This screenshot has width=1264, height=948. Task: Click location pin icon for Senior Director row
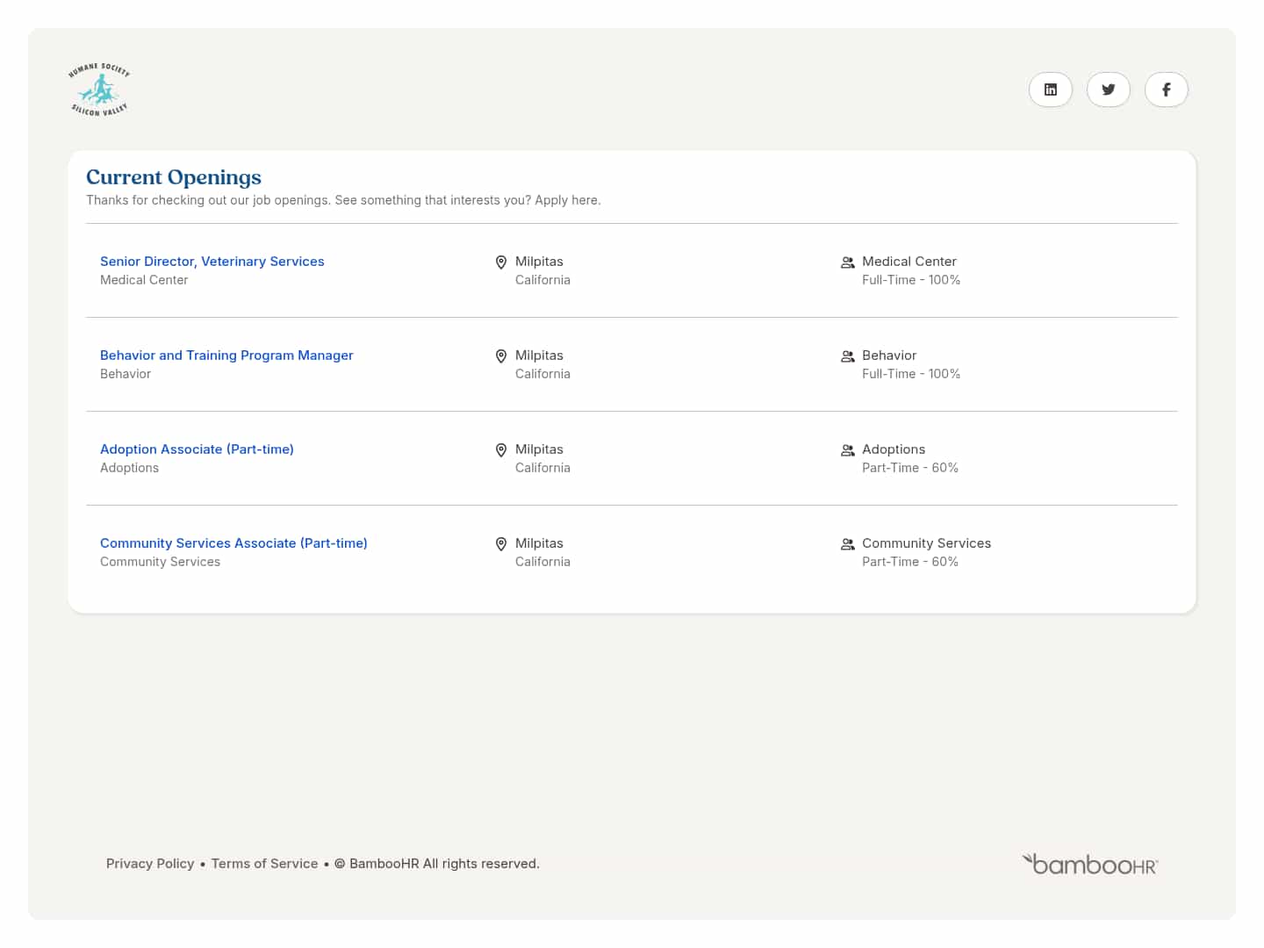501,262
